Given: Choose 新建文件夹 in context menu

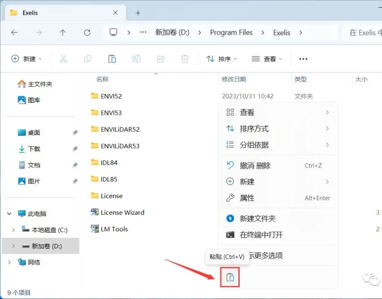Looking at the screenshot, I should 278,219.
